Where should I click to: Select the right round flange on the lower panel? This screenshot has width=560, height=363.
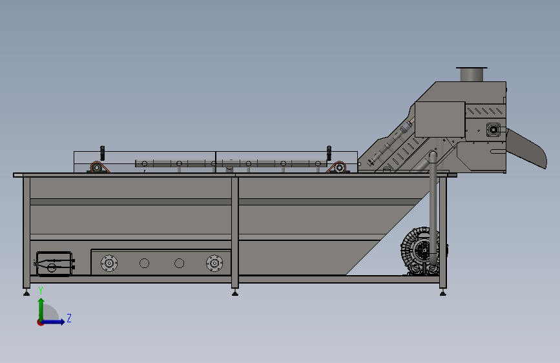click(x=214, y=264)
